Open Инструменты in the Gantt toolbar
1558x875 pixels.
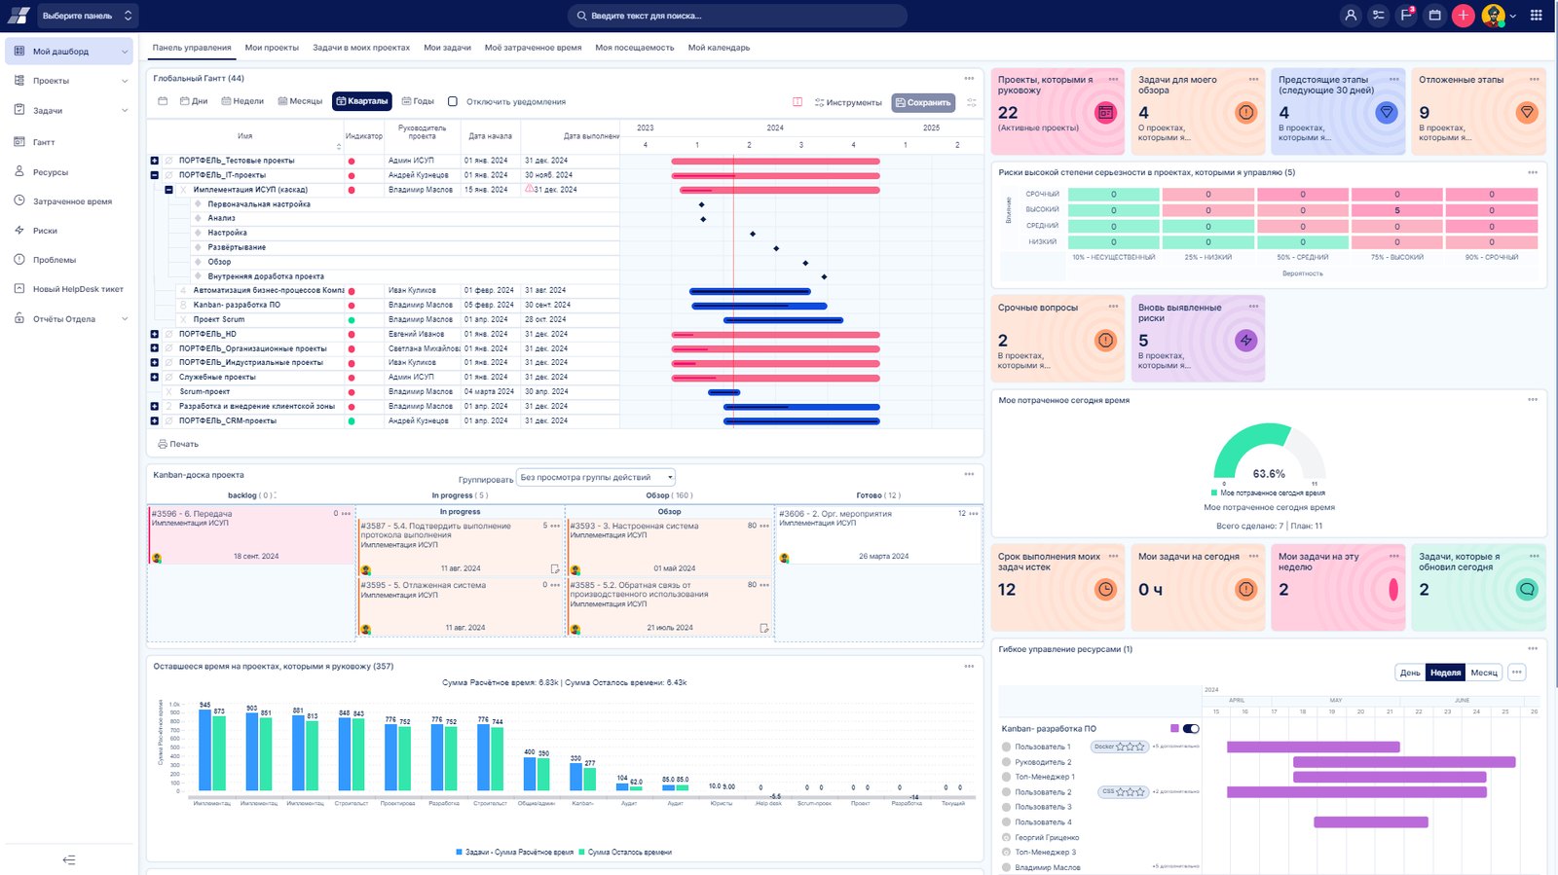point(848,102)
